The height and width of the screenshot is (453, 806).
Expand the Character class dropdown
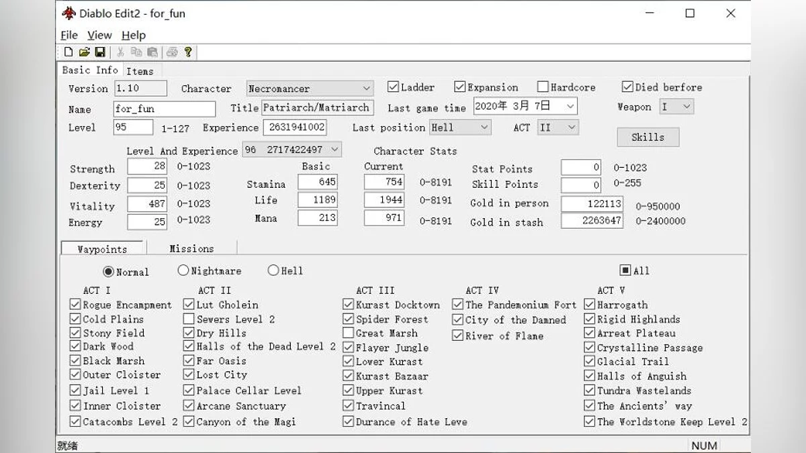tap(366, 89)
